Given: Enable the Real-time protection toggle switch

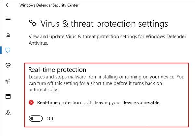Looking at the screenshot, I should [x=35, y=118].
